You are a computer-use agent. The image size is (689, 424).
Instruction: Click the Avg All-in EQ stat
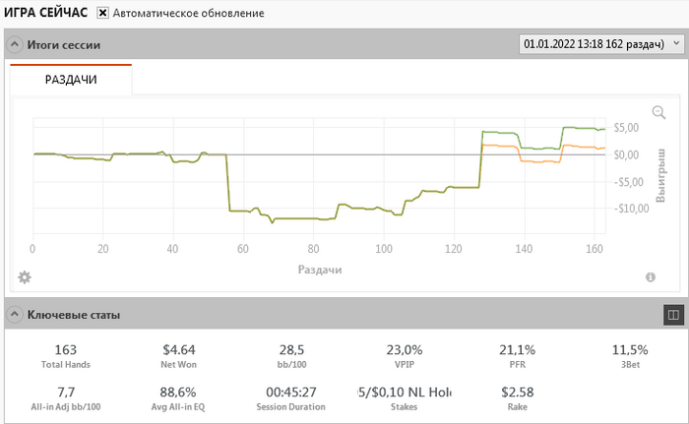[179, 397]
